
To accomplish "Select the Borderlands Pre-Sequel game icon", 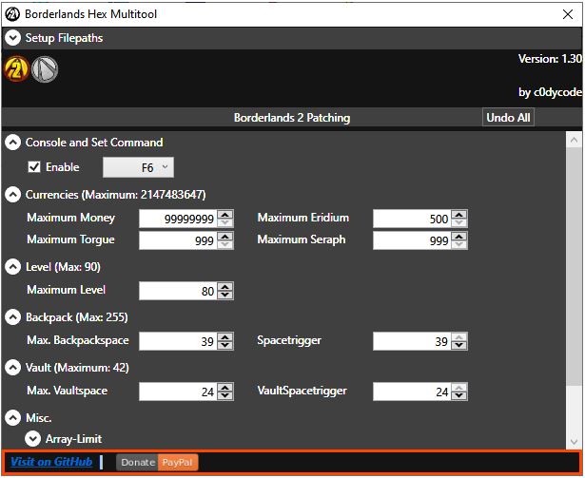I will click(x=45, y=69).
